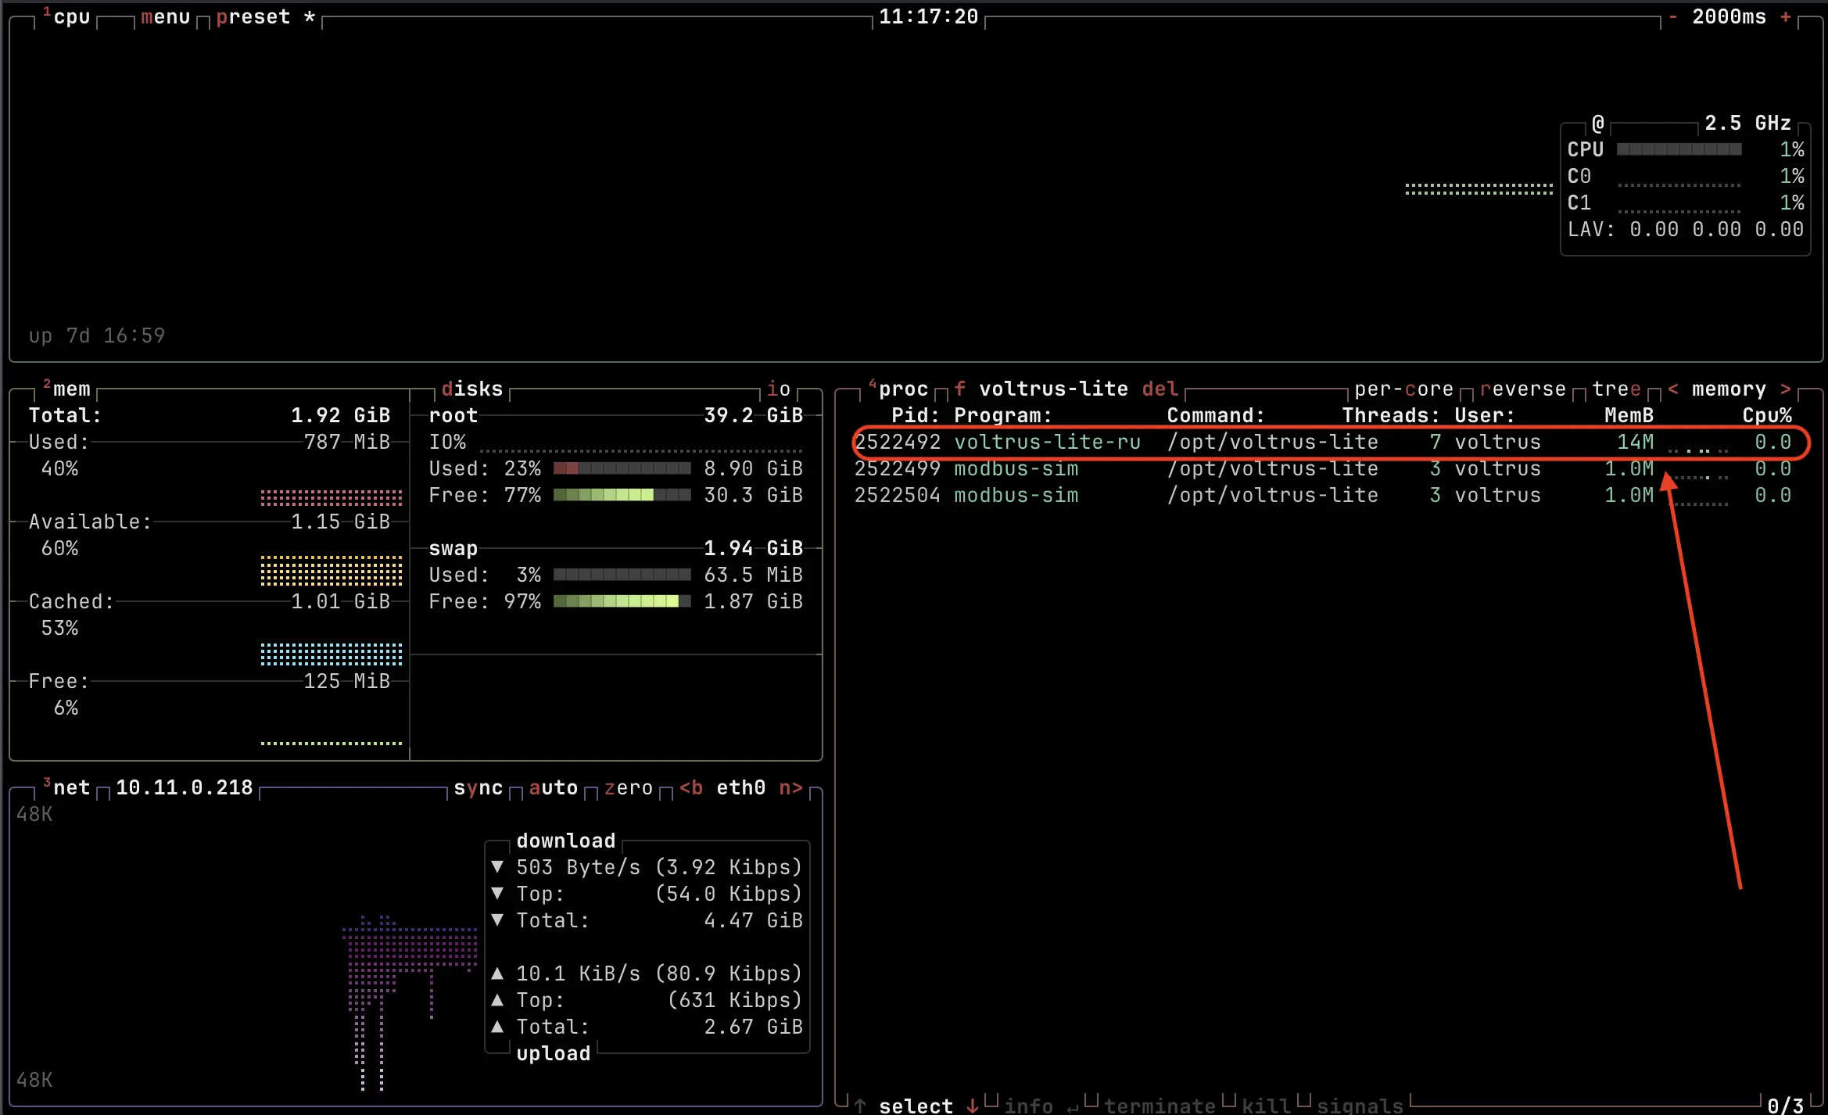Edit the process filter voltrus-lite

point(1054,389)
